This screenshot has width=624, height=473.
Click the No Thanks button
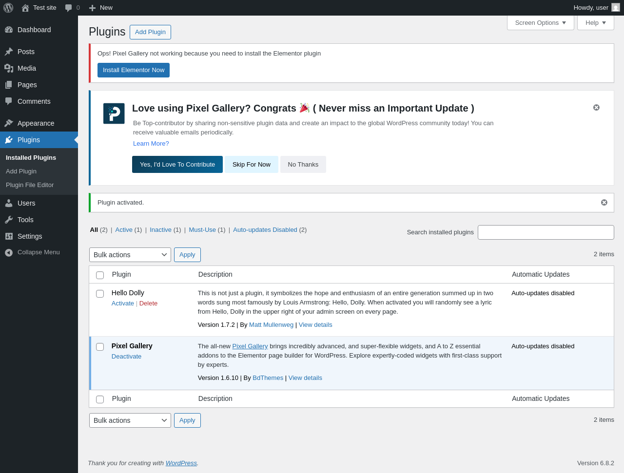pos(303,165)
